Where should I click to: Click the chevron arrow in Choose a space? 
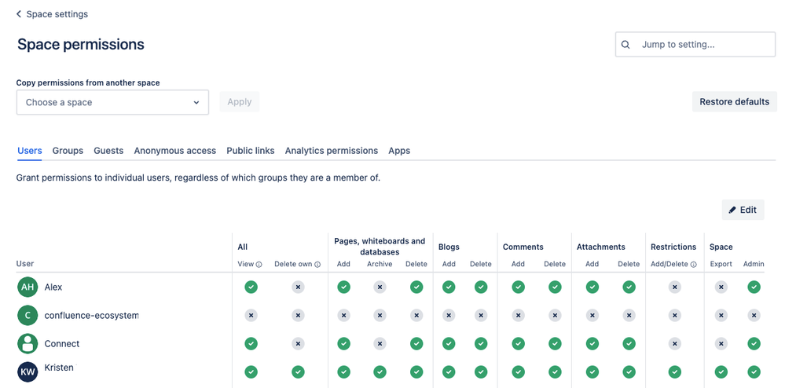196,103
